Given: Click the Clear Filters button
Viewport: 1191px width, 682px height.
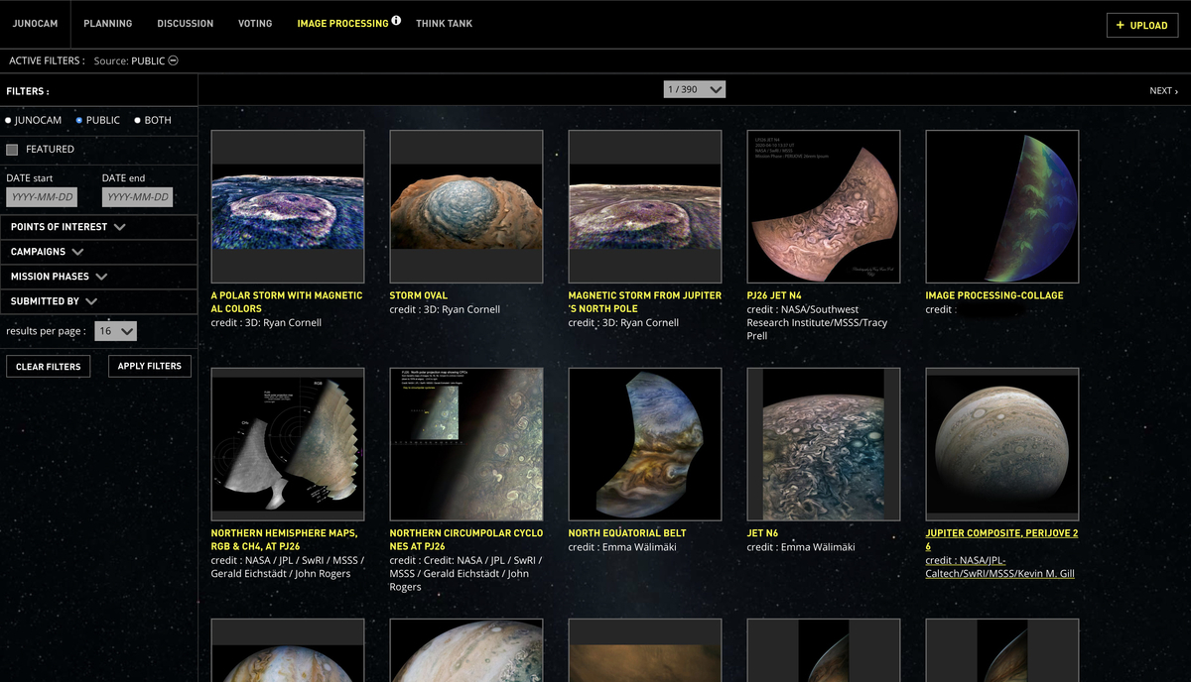Looking at the screenshot, I should (49, 367).
